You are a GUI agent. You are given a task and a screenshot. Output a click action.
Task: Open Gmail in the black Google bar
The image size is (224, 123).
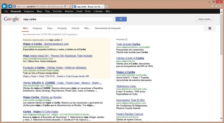click(x=79, y=11)
